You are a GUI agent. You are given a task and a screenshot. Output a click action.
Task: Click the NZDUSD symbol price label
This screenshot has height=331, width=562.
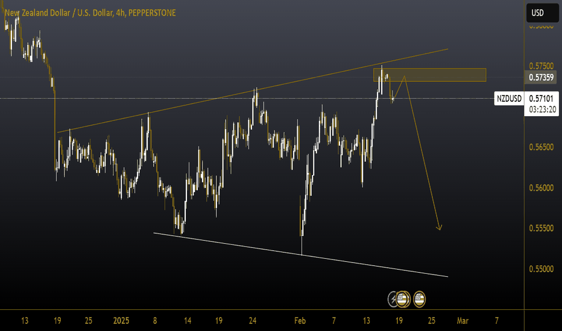point(509,99)
